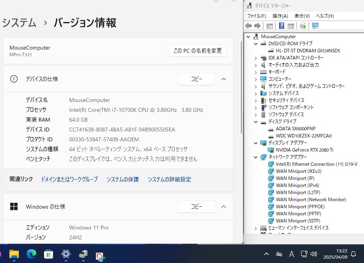This screenshot has height=263, width=364.
Task: Click the show/hide console tree toolbar icon
Action: [x=270, y=26]
